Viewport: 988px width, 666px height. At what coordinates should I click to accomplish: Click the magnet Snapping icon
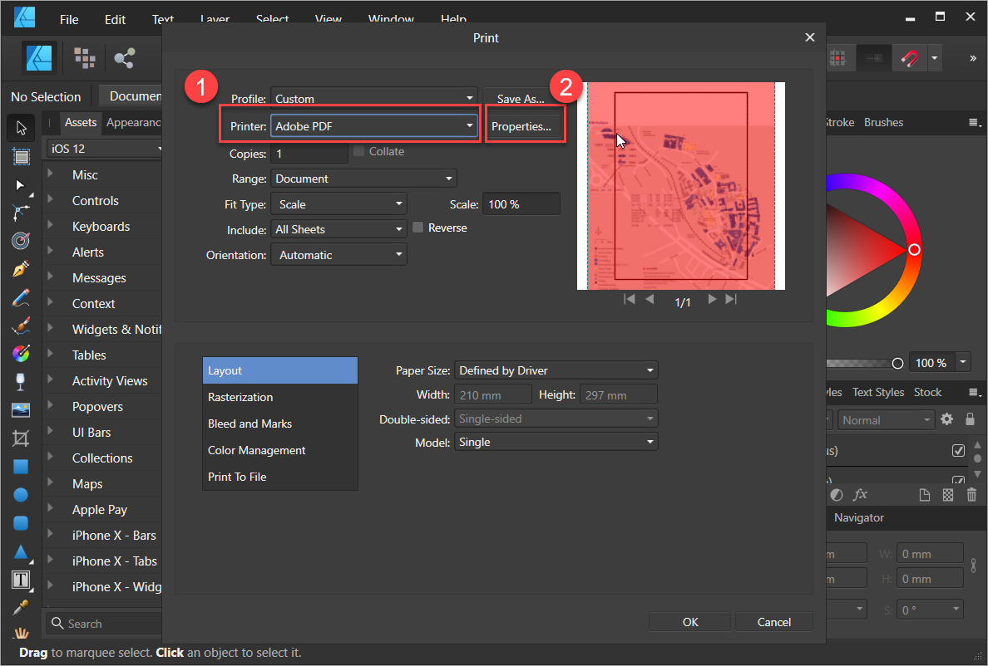click(910, 58)
